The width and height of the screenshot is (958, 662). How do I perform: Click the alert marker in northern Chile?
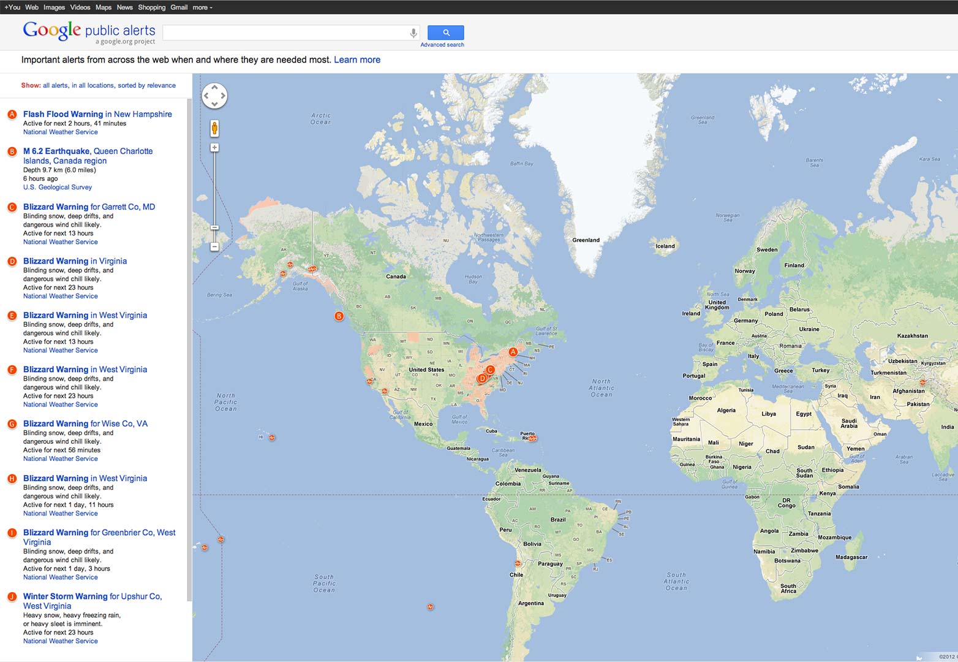pyautogui.click(x=518, y=563)
